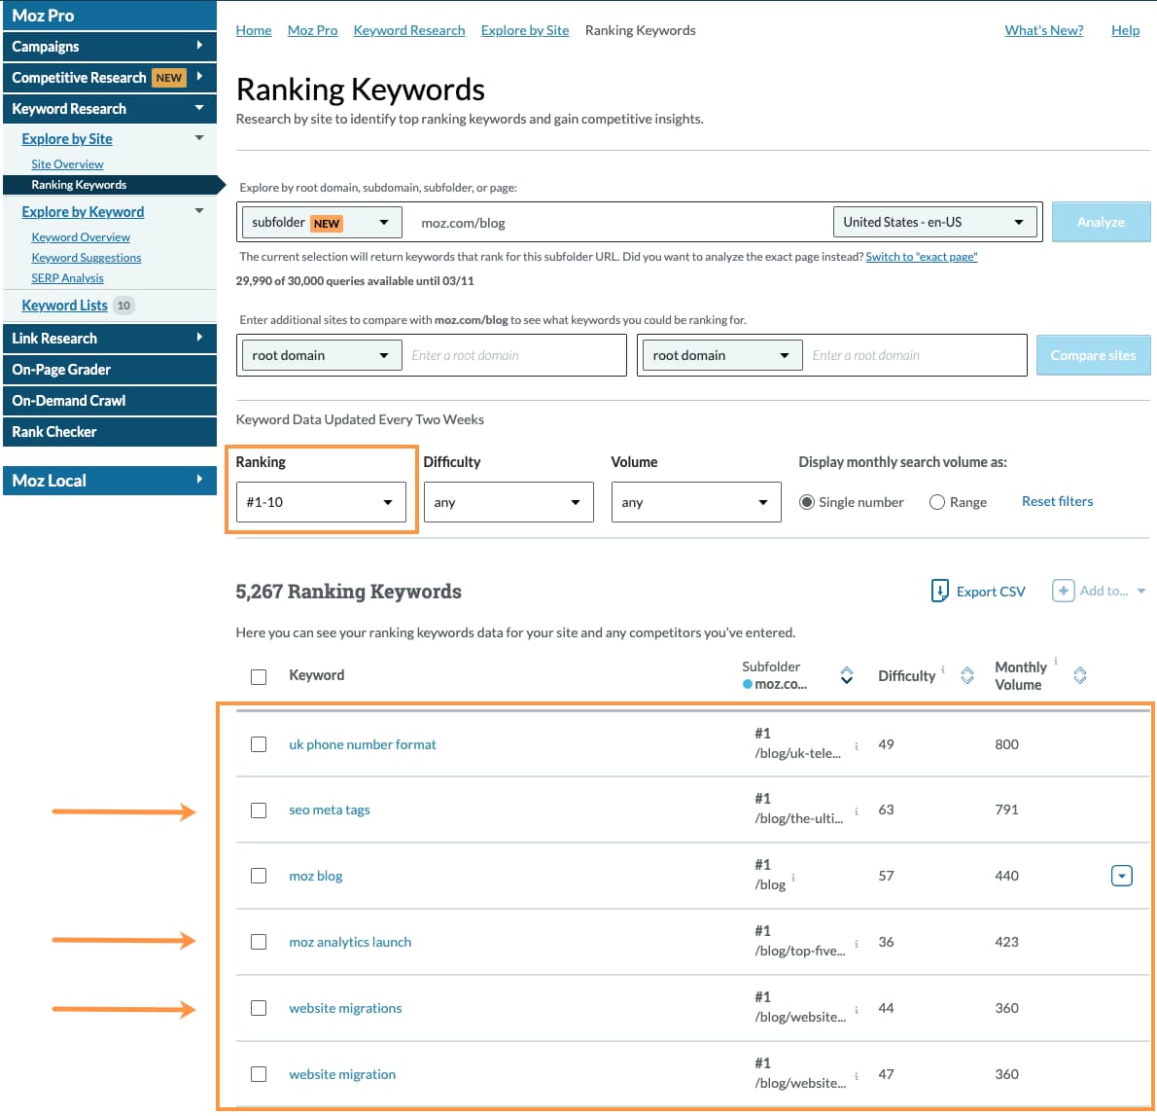Click the plus icon next to Add to...
This screenshot has width=1157, height=1116.
click(x=1064, y=590)
